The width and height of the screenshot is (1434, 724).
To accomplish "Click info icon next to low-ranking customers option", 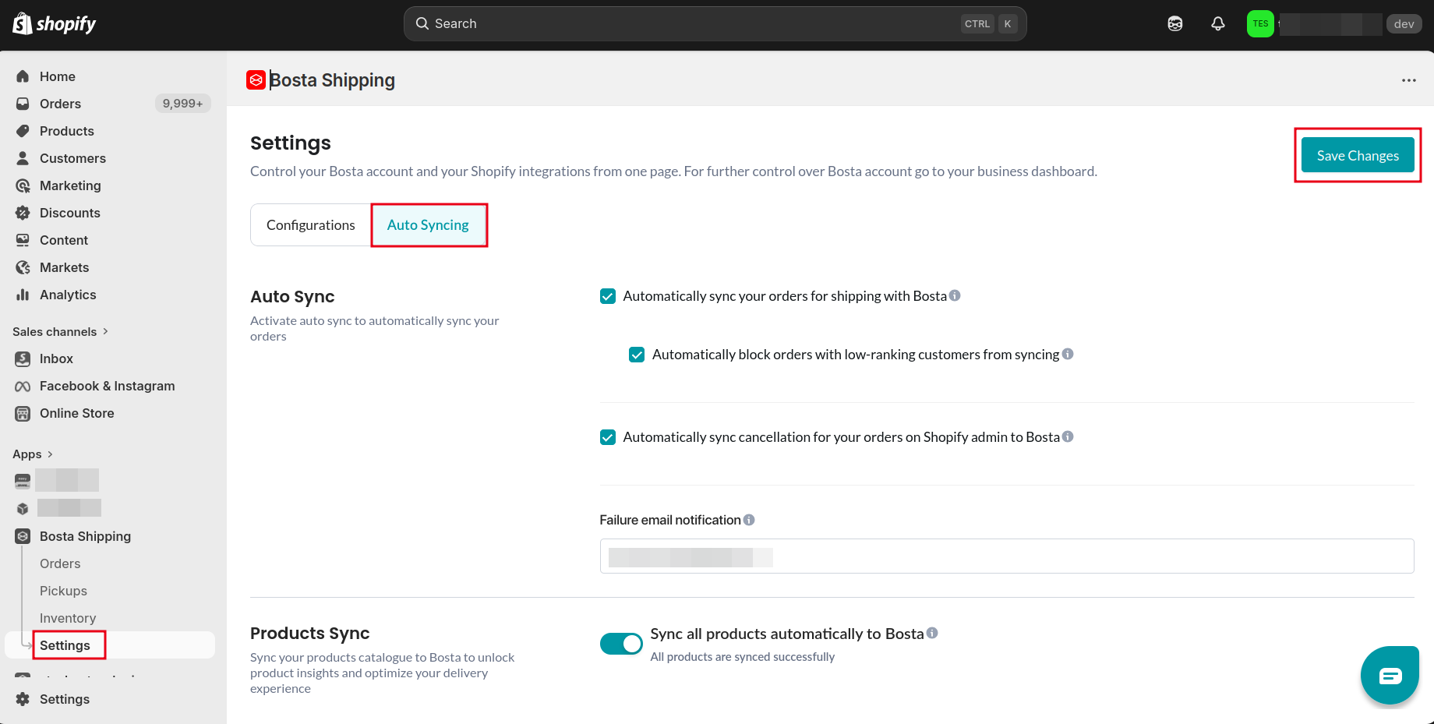I will pos(1068,354).
